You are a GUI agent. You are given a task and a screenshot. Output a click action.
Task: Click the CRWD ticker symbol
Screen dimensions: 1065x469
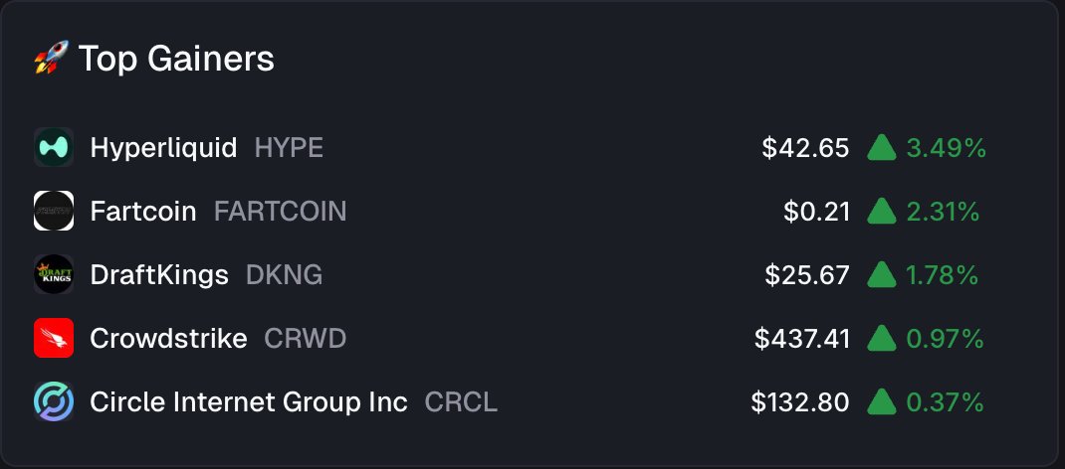point(305,339)
